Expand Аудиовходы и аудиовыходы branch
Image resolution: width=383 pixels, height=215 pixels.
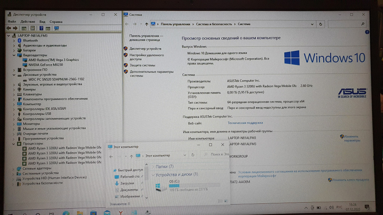(x=14, y=45)
